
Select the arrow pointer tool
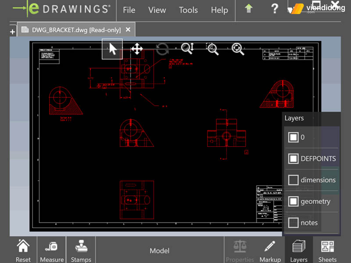(x=112, y=49)
